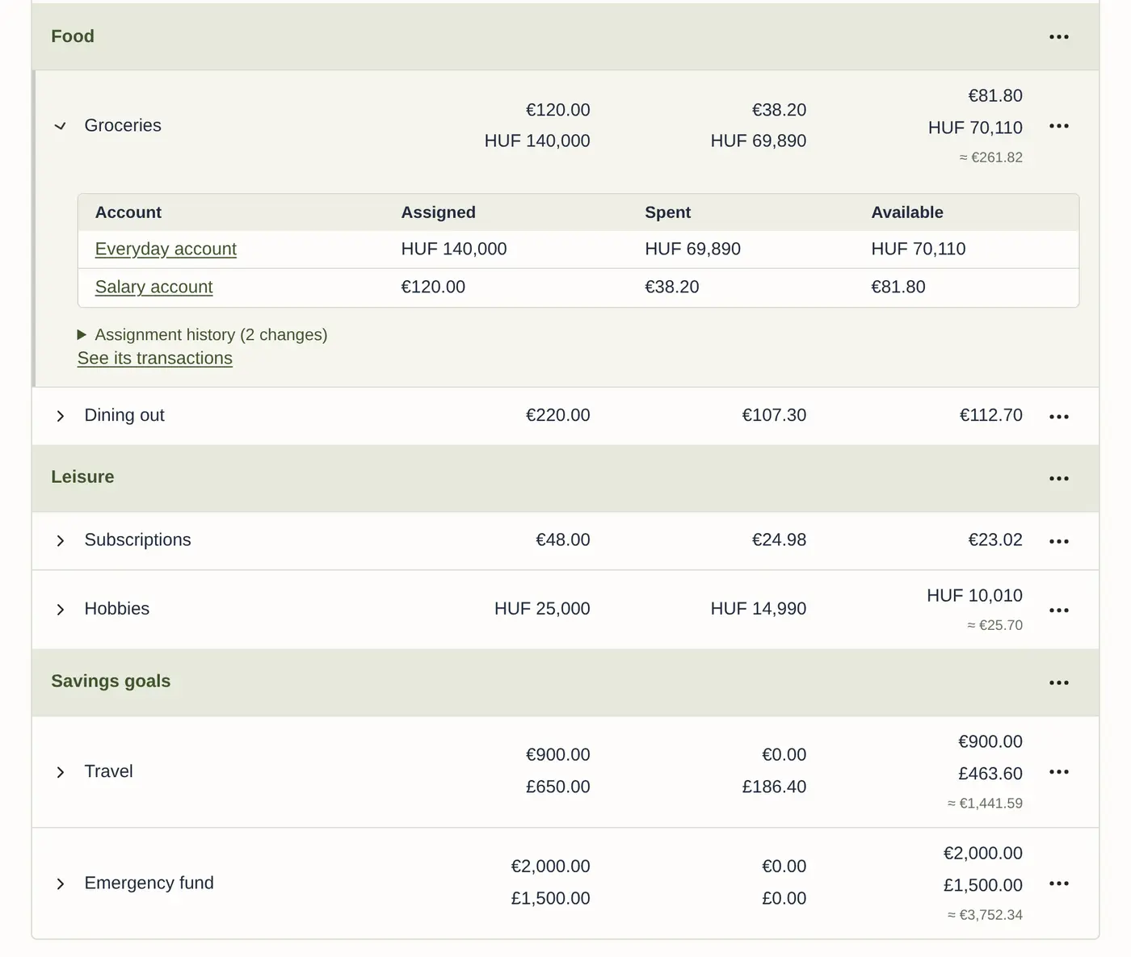
Task: Open more options for Emergency fund
Action: pyautogui.click(x=1059, y=884)
